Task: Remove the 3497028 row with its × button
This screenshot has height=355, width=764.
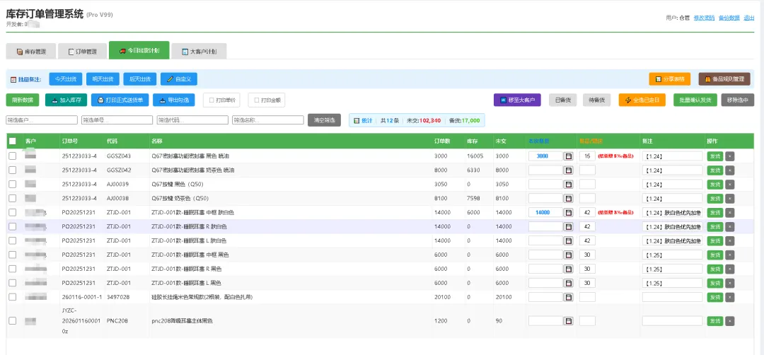Action: pos(729,297)
